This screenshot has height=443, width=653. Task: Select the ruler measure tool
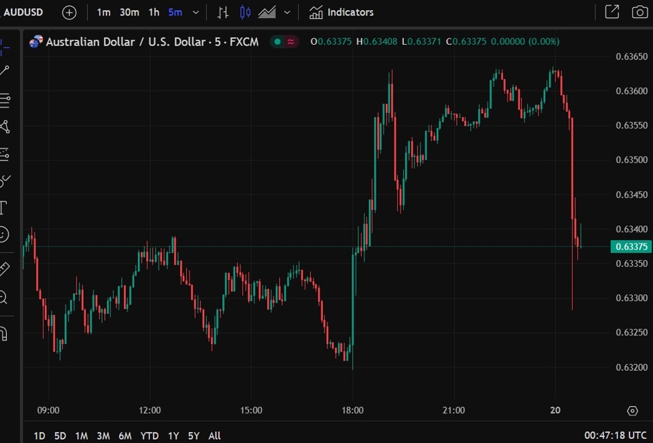[x=4, y=269]
